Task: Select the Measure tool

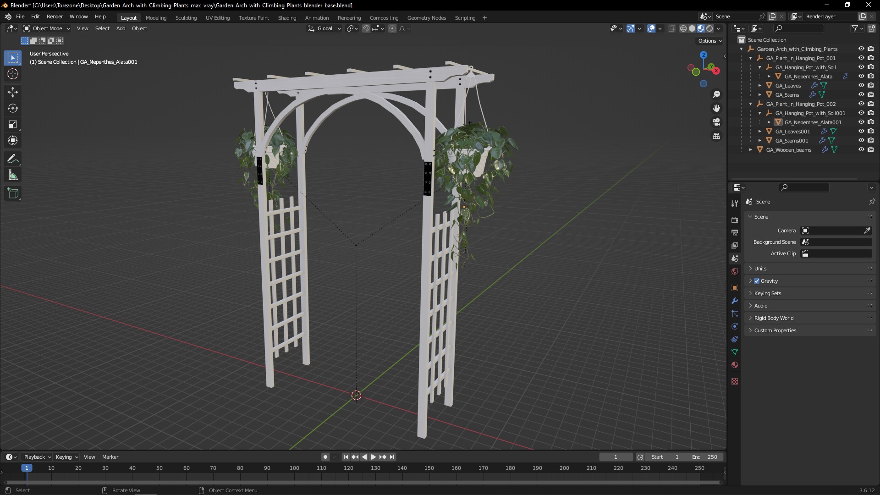Action: (13, 175)
